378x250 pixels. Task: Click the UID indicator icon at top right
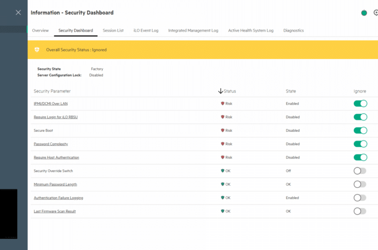(376, 13)
